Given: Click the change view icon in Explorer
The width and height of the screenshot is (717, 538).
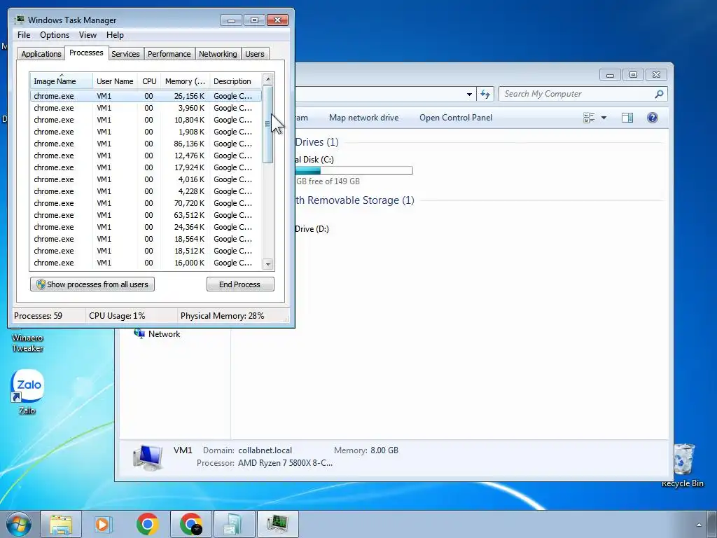Looking at the screenshot, I should [x=589, y=118].
